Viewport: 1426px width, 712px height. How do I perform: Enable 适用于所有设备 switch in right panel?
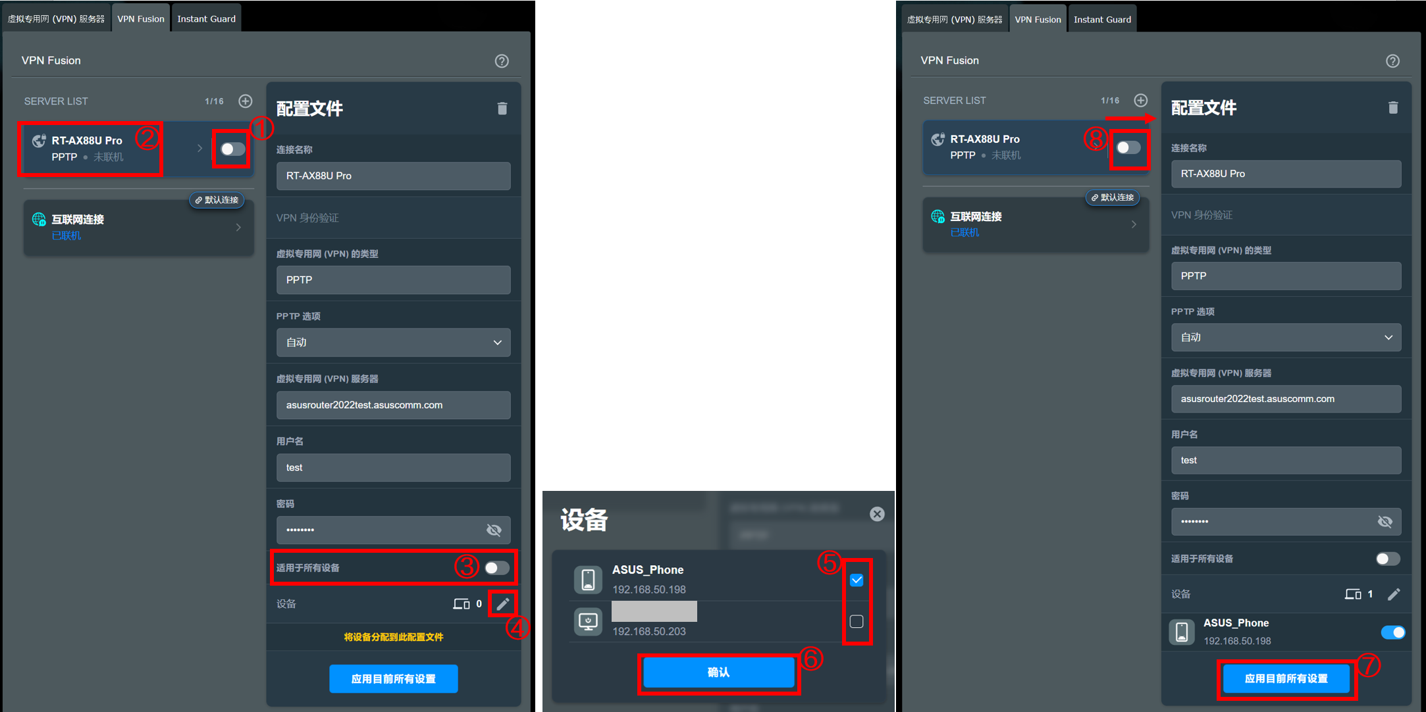point(1388,559)
